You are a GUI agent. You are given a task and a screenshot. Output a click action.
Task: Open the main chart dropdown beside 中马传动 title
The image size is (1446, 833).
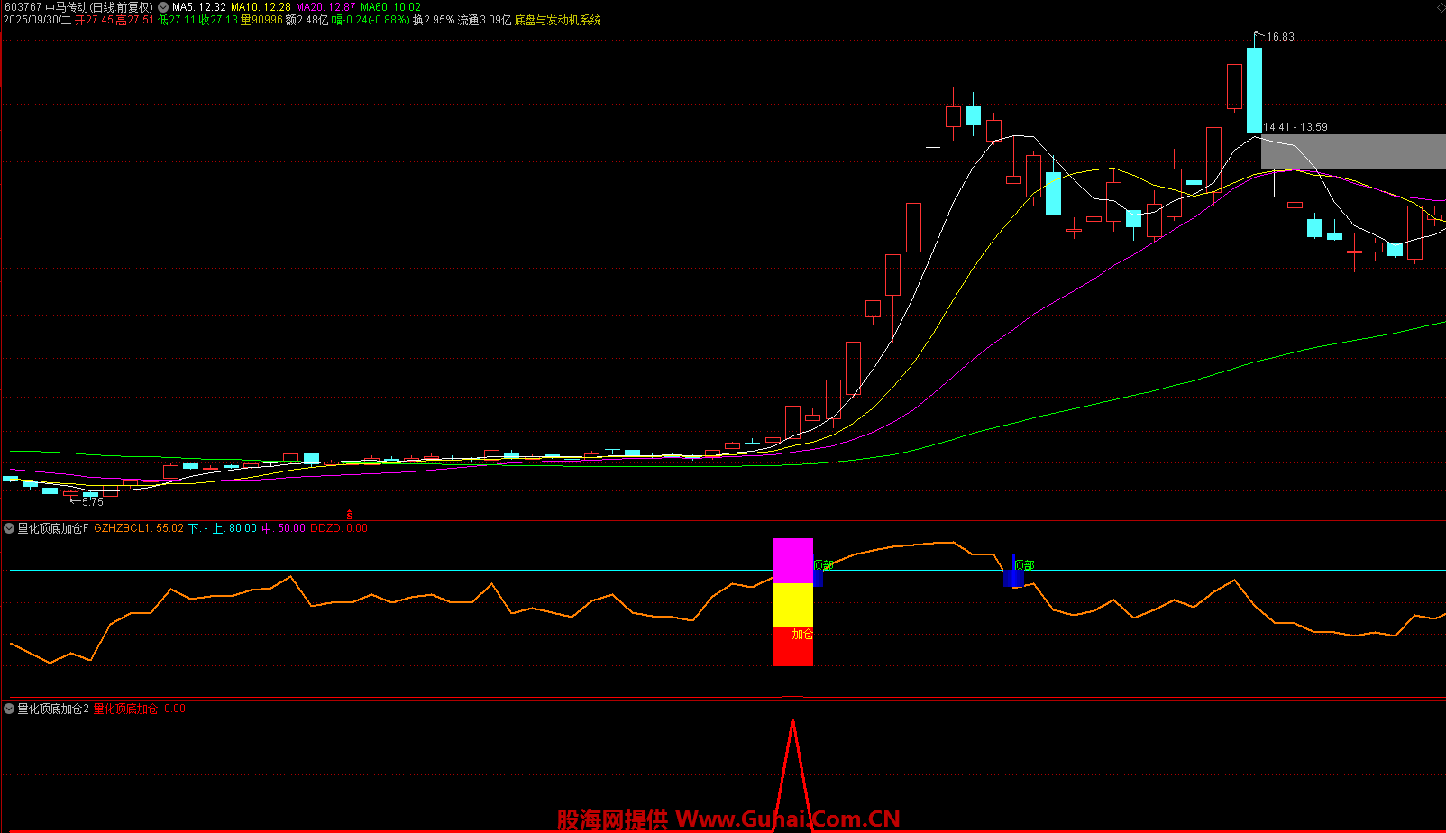[162, 7]
